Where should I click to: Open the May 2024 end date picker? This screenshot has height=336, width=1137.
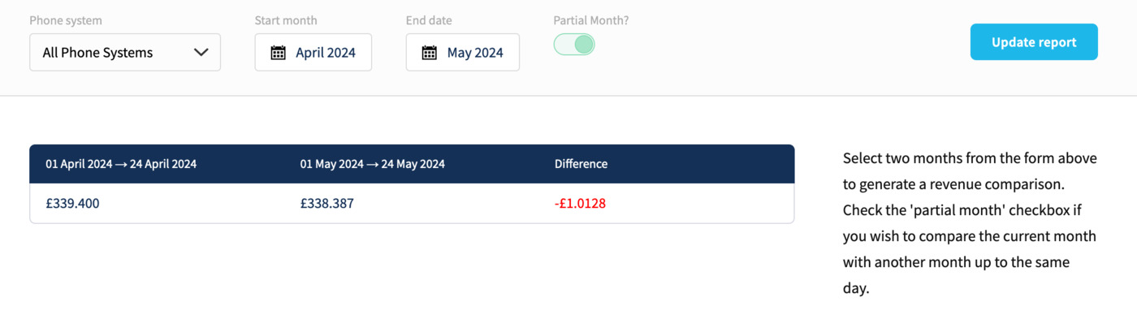click(x=463, y=52)
